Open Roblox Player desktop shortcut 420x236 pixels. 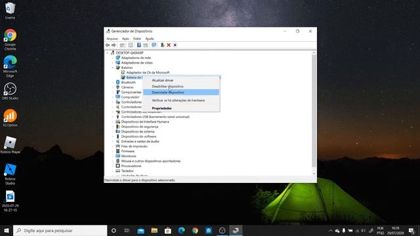[10, 145]
